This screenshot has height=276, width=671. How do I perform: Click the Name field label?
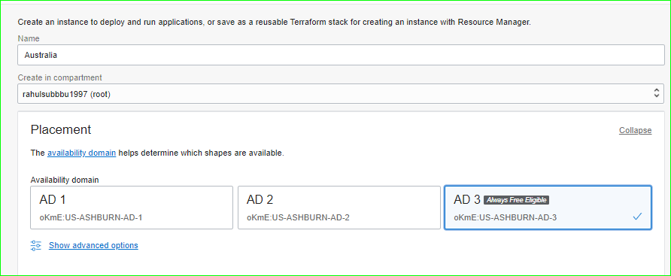click(x=29, y=38)
